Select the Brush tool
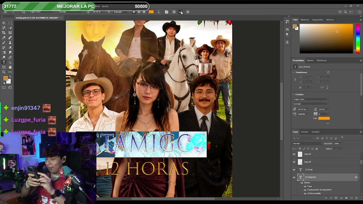Screen dimensions: 363x204 click(4, 42)
